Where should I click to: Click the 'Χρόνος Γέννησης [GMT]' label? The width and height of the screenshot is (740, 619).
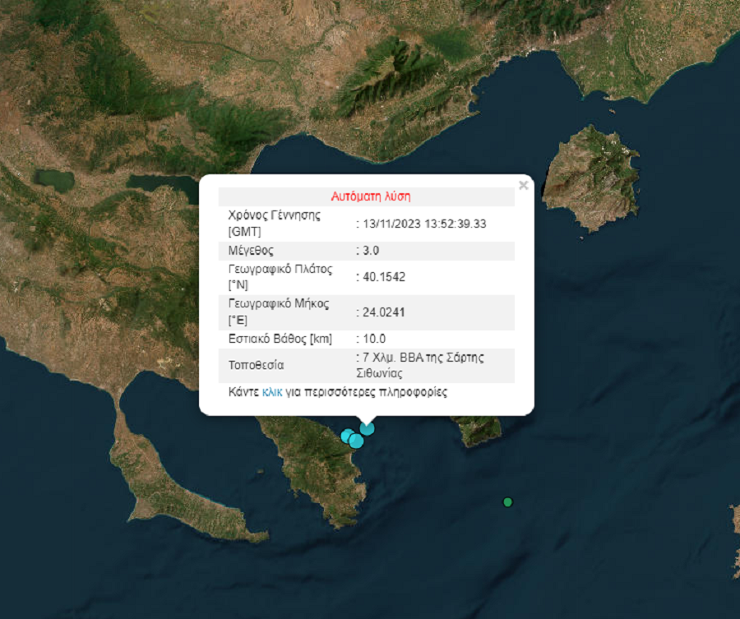(x=274, y=224)
